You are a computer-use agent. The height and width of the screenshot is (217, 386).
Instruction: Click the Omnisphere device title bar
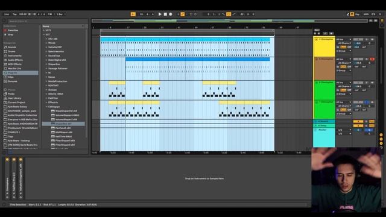coord(7,178)
